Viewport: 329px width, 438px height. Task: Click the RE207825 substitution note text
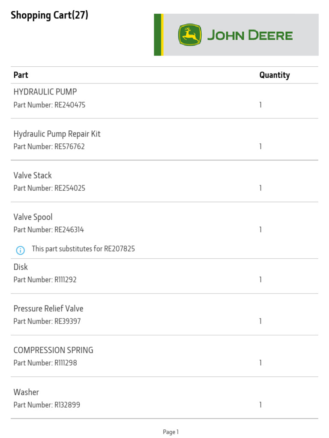(x=83, y=249)
